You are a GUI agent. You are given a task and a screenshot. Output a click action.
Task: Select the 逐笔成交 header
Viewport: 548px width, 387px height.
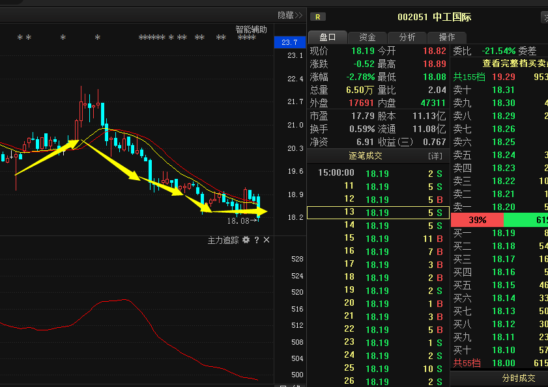pyautogui.click(x=365, y=155)
